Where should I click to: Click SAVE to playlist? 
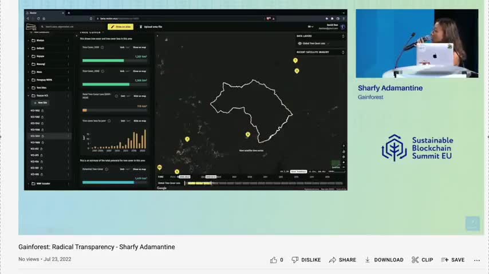pos(453,260)
